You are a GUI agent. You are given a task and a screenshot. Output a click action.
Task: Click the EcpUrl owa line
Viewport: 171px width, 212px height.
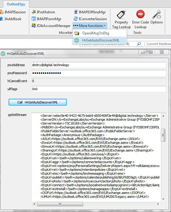tap(80, 154)
